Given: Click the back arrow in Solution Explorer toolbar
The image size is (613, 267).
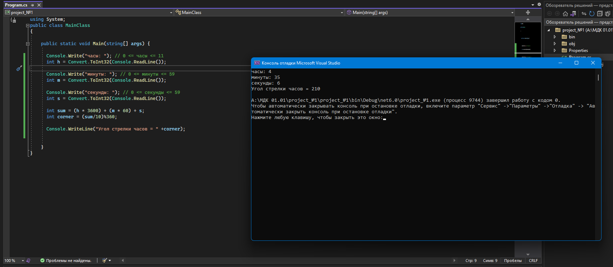Looking at the screenshot, I should (550, 14).
